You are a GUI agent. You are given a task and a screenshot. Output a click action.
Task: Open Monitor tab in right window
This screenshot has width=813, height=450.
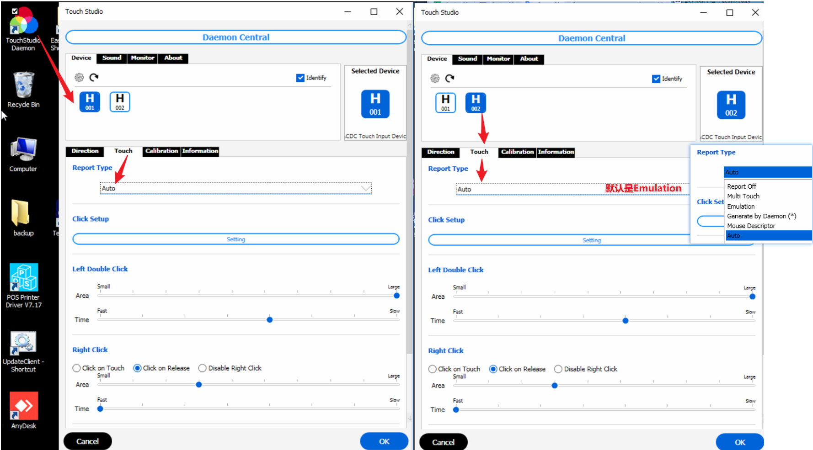[x=498, y=59]
